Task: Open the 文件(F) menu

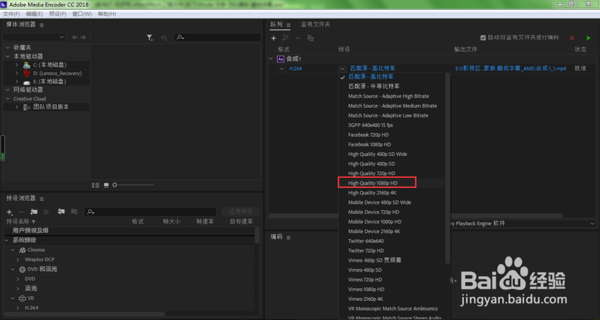Action: 11,14
